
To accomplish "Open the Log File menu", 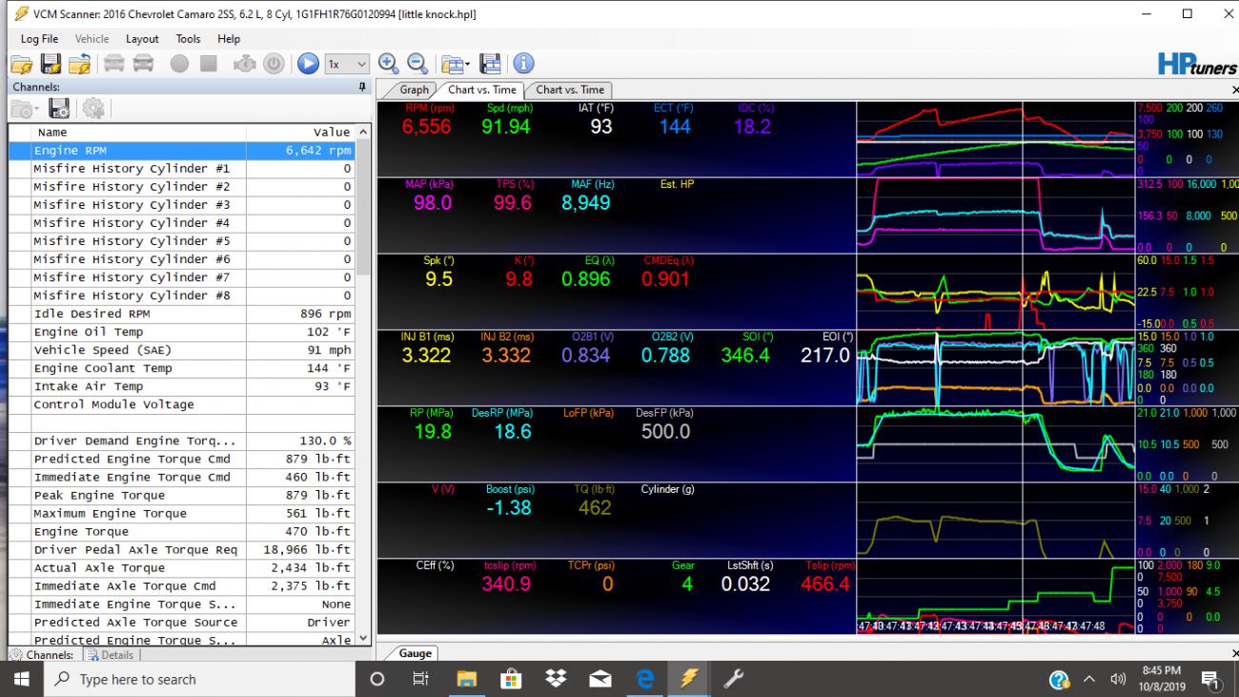I will point(39,39).
